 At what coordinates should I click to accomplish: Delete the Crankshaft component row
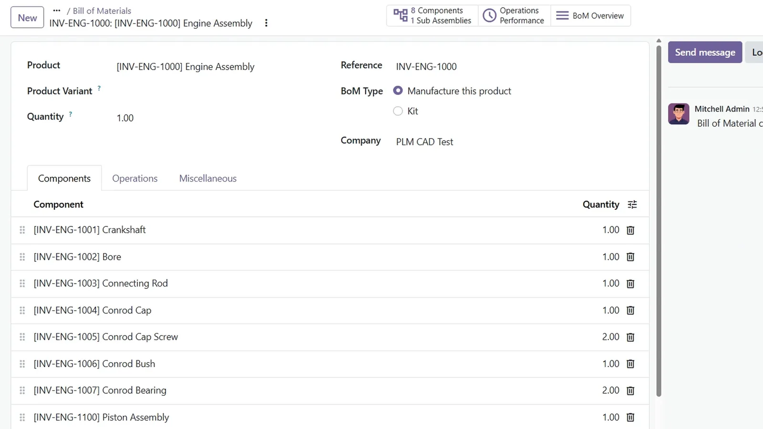pyautogui.click(x=630, y=230)
